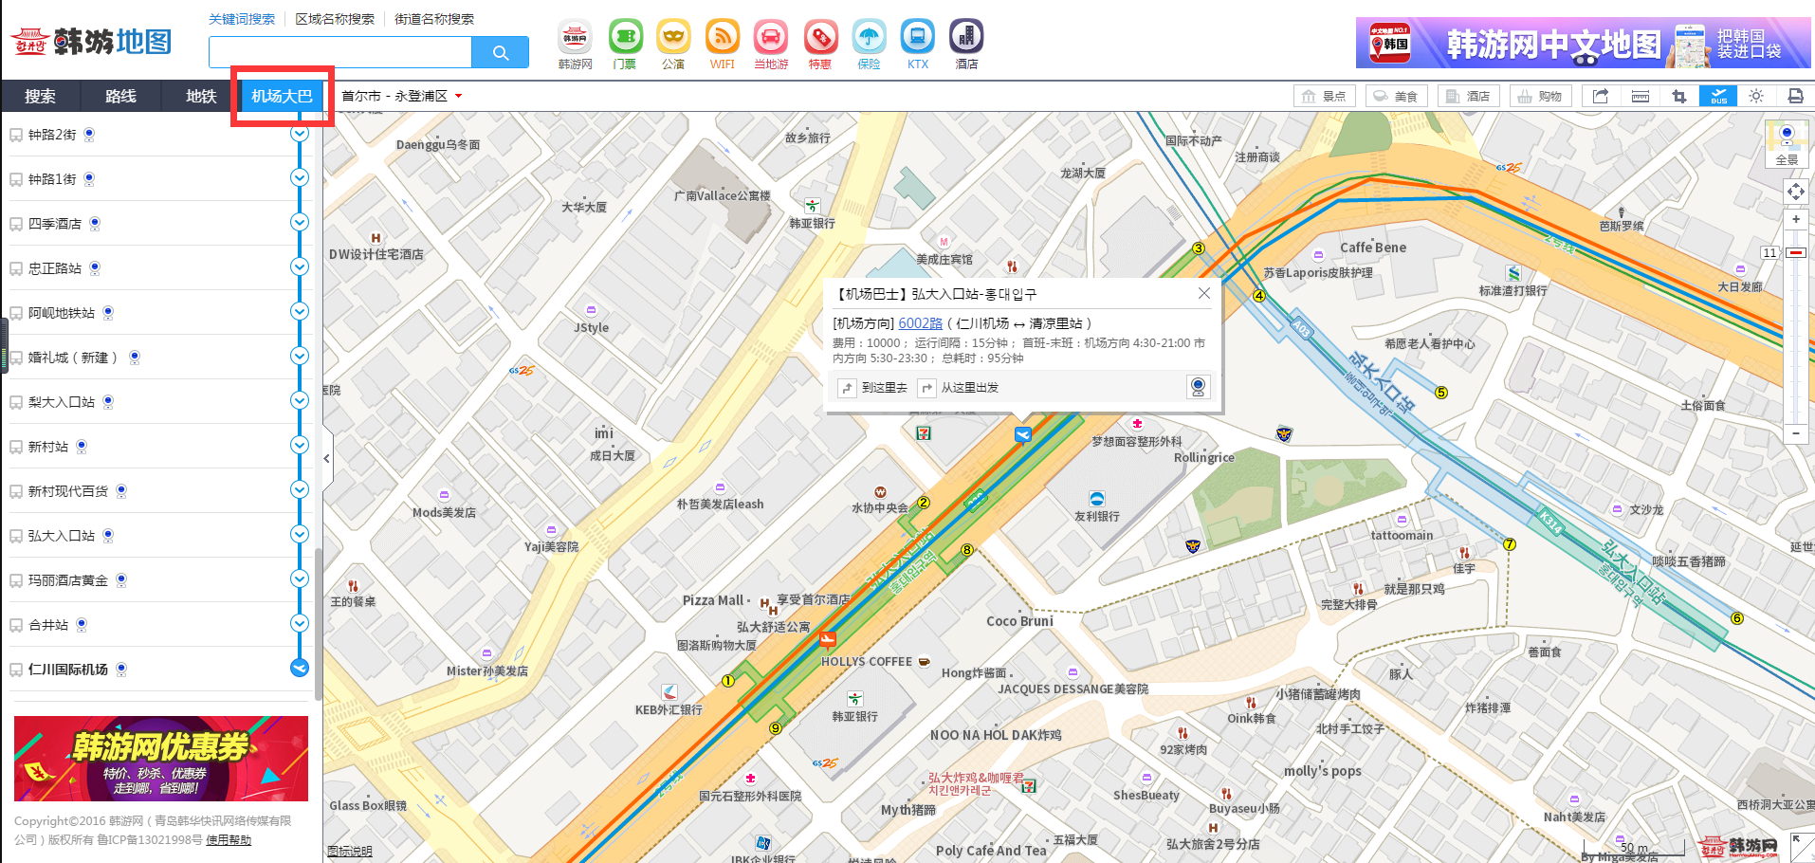Switch to the 地铁 subway tab
The width and height of the screenshot is (1815, 863).
201,96
